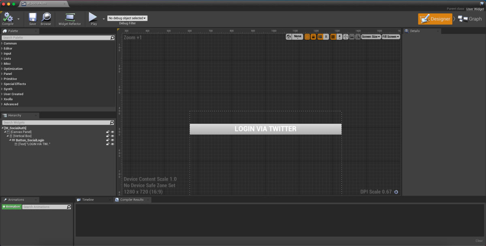Click the Compile blueprint icon
This screenshot has width=486, height=246.
tap(8, 17)
